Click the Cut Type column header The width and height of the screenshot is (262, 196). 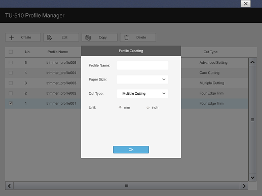(210, 52)
